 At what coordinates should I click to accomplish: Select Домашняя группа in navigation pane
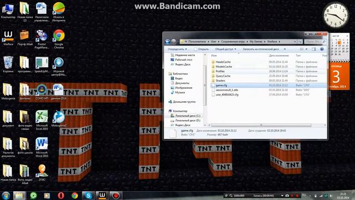[x=184, y=102]
